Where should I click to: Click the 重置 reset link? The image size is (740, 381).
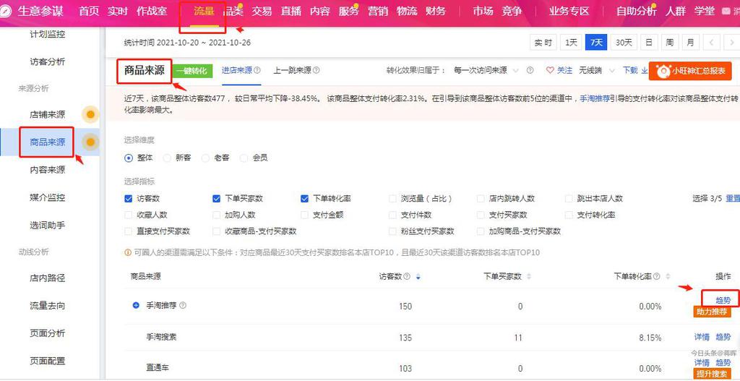[x=733, y=199]
